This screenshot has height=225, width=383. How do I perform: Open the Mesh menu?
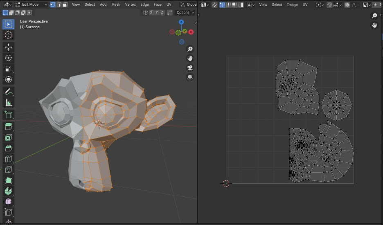116,4
